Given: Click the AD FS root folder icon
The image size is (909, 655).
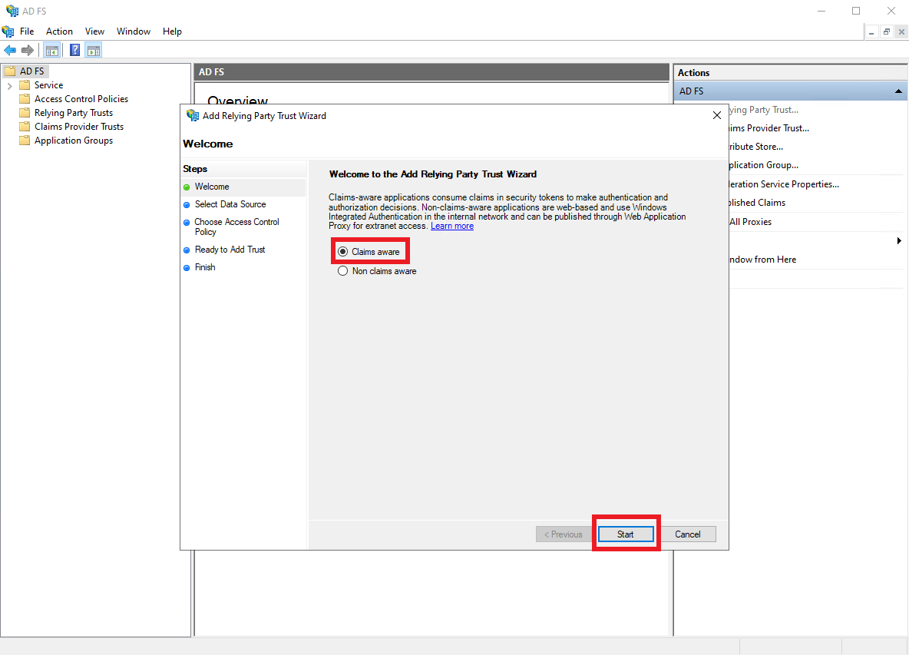Looking at the screenshot, I should pyautogui.click(x=10, y=71).
